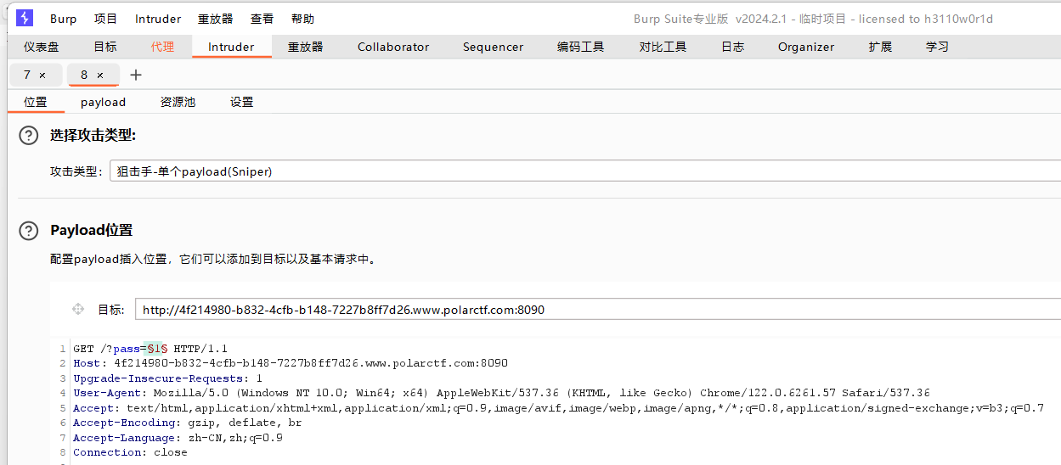1061x465 pixels.
Task: Open the 重放器 menu in menu bar
Action: click(216, 19)
